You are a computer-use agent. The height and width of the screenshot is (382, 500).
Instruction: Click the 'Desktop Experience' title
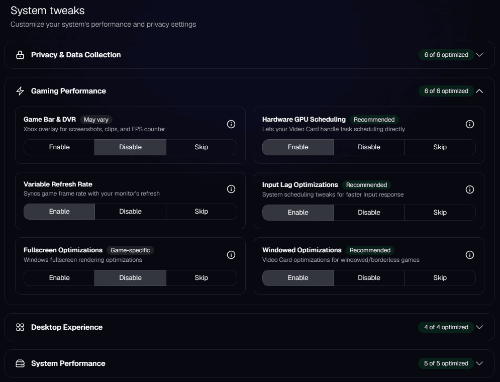pos(67,327)
